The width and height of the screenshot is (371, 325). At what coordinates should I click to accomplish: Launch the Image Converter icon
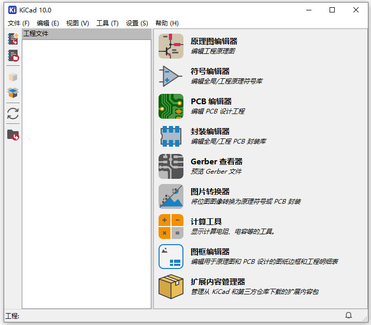click(171, 196)
